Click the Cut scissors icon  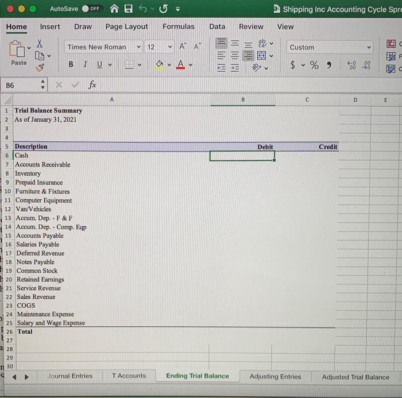[x=40, y=44]
